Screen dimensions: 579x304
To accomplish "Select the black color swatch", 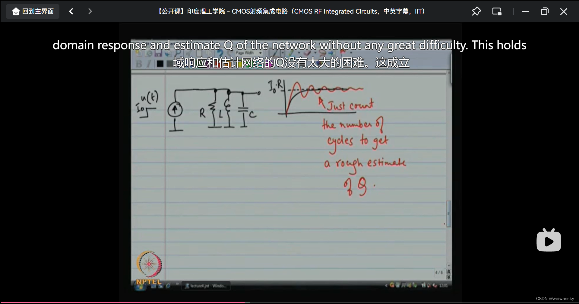I will [x=160, y=64].
